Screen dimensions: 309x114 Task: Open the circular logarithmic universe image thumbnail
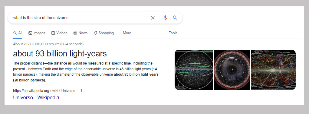click(232, 70)
